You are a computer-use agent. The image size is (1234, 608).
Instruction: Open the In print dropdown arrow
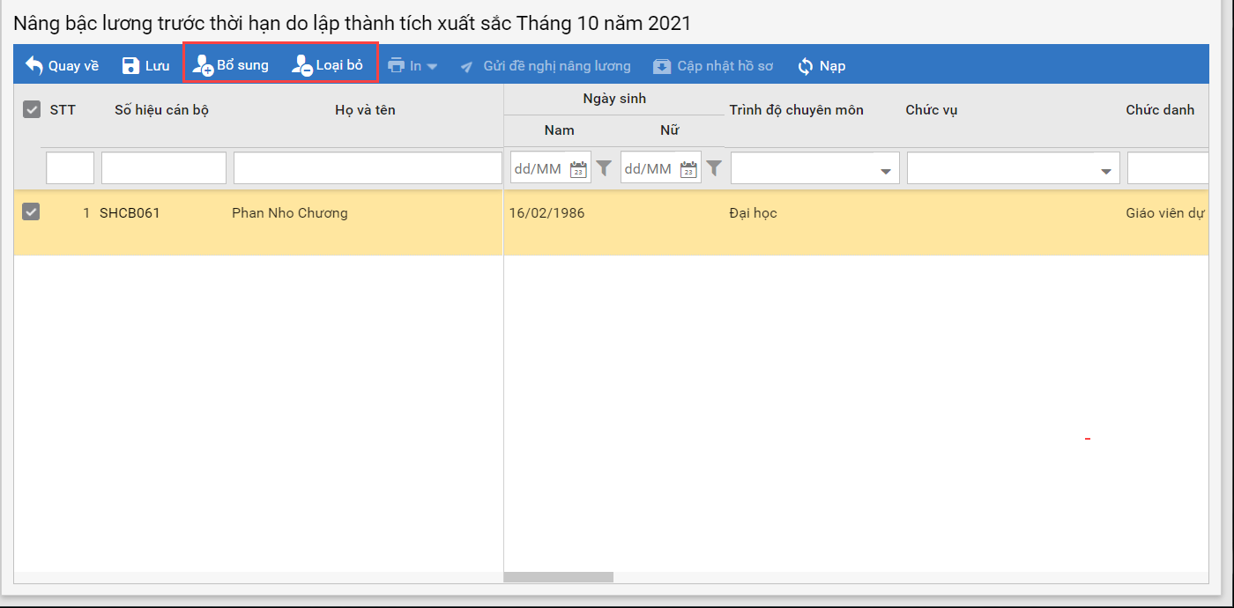click(432, 67)
